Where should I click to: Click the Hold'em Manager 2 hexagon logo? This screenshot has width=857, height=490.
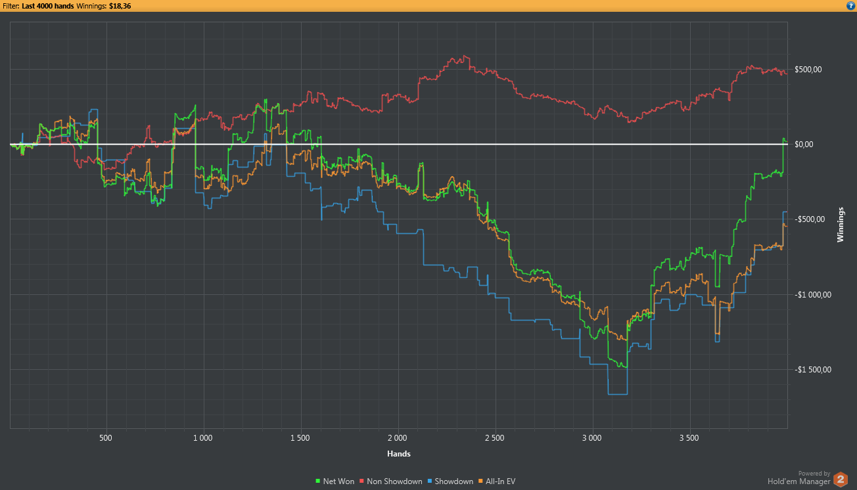click(841, 480)
